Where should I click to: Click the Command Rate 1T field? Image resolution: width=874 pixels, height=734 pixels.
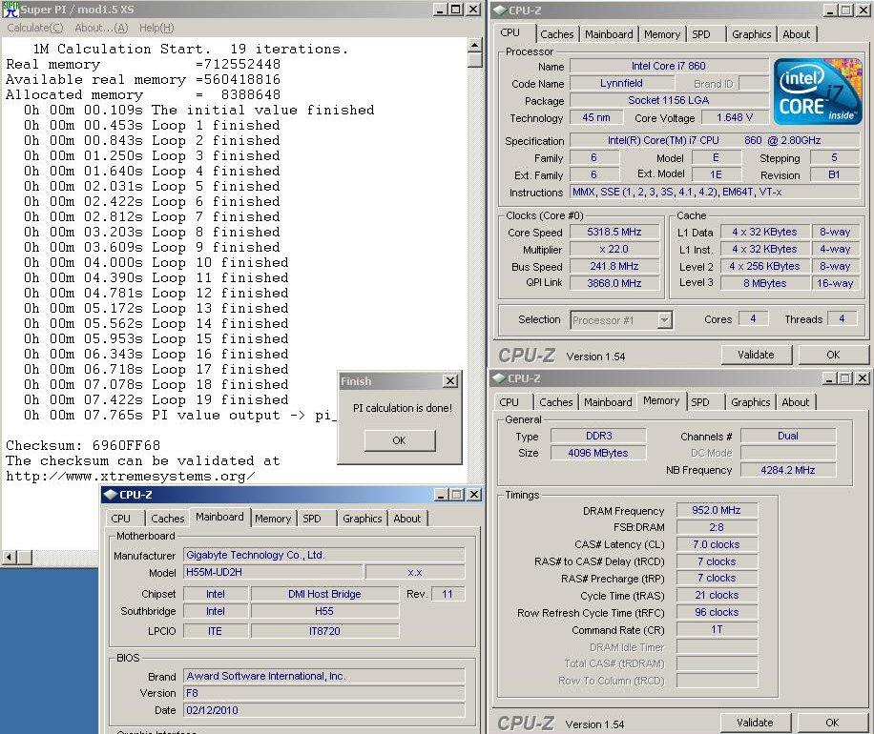point(717,629)
